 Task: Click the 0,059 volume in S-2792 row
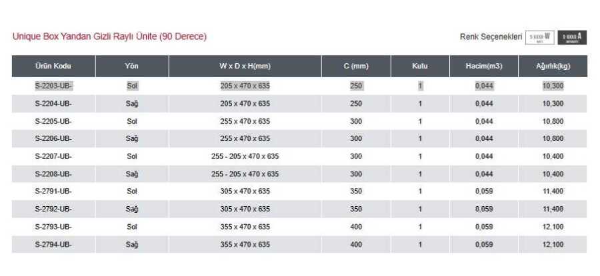(484, 209)
